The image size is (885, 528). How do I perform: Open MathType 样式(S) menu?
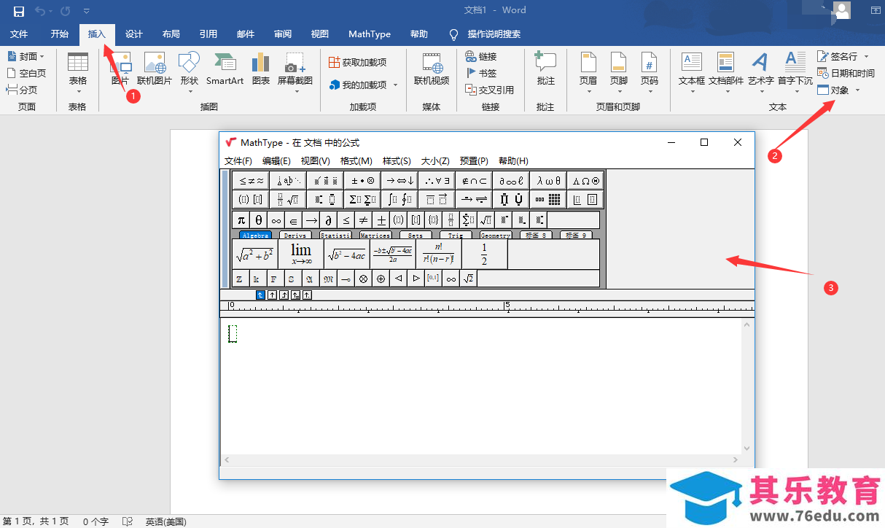(397, 160)
